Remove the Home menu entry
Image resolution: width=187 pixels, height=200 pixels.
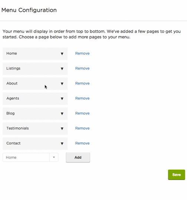[82, 53]
